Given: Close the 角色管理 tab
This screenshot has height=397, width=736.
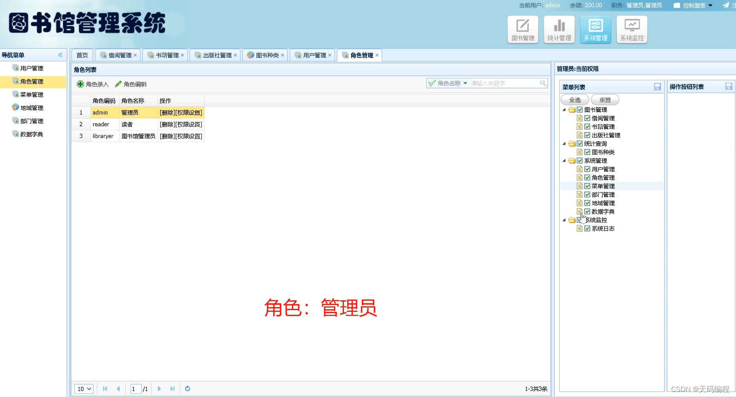Looking at the screenshot, I should [x=377, y=55].
